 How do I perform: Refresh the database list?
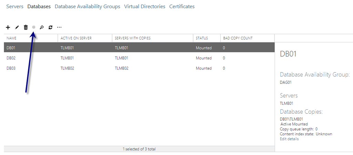(x=50, y=27)
